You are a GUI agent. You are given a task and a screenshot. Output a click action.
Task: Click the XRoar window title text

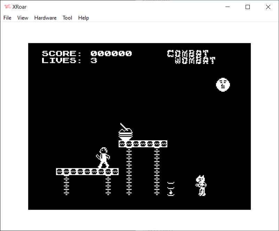(21, 7)
